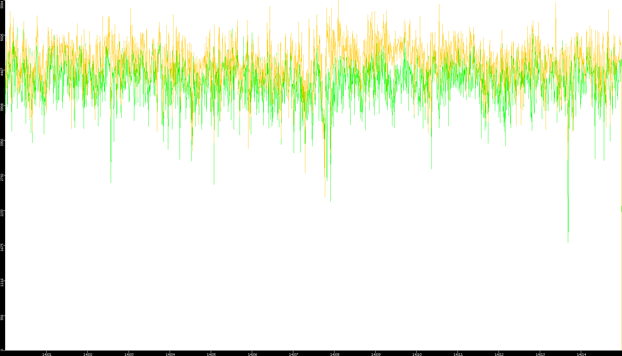This screenshot has height=356, width=622.
Task: Select the 5025 value axis label
Action: [x=2, y=37]
